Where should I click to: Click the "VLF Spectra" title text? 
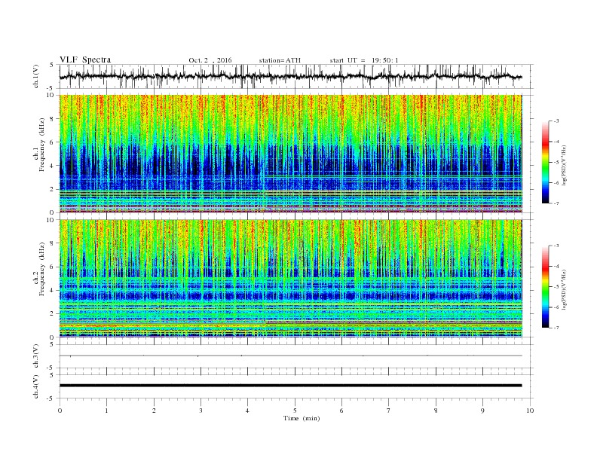point(85,60)
